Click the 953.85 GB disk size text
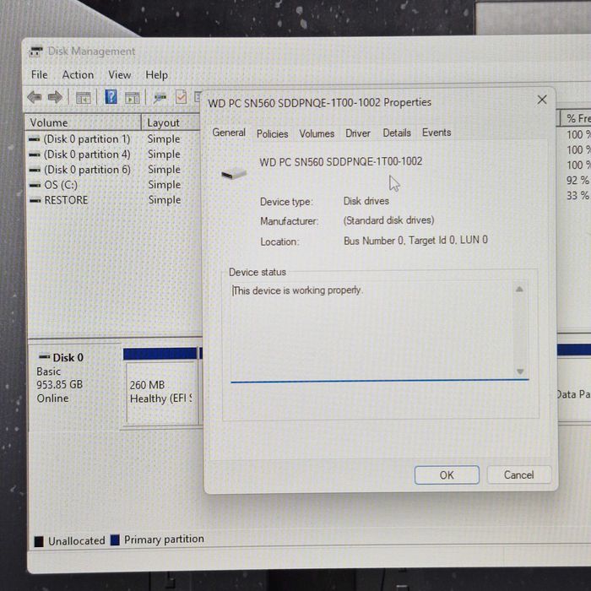The height and width of the screenshot is (591, 591). tap(60, 384)
